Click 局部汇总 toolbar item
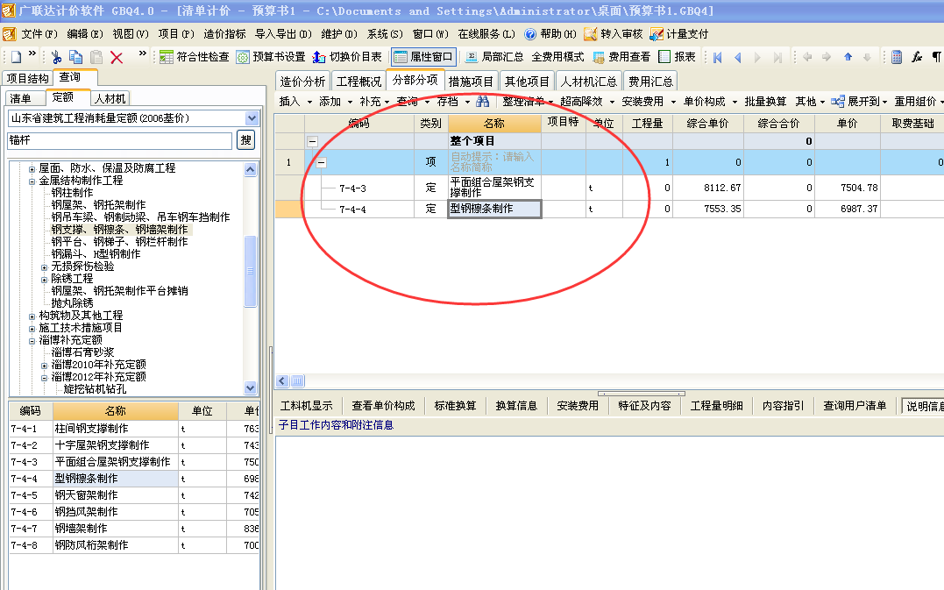Screen dimensions: 944x590 pyautogui.click(x=495, y=57)
